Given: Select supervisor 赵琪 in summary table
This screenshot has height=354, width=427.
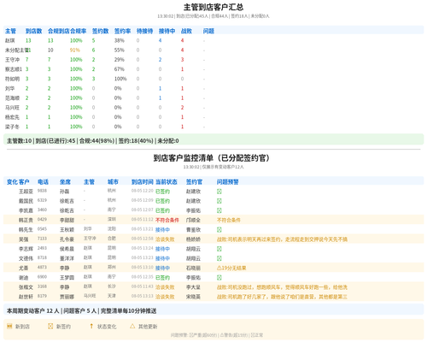Looking at the screenshot, I should coord(10,40).
